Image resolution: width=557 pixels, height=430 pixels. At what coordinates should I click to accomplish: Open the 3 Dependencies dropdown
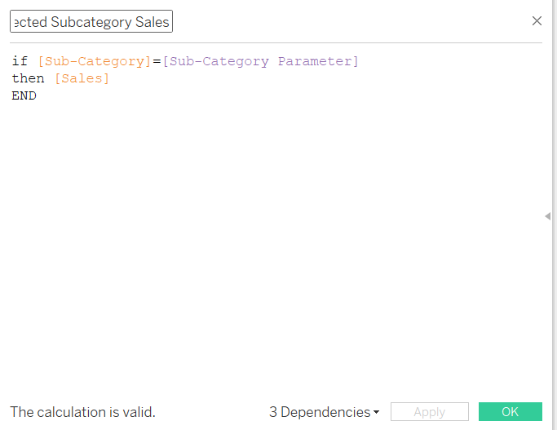click(324, 412)
